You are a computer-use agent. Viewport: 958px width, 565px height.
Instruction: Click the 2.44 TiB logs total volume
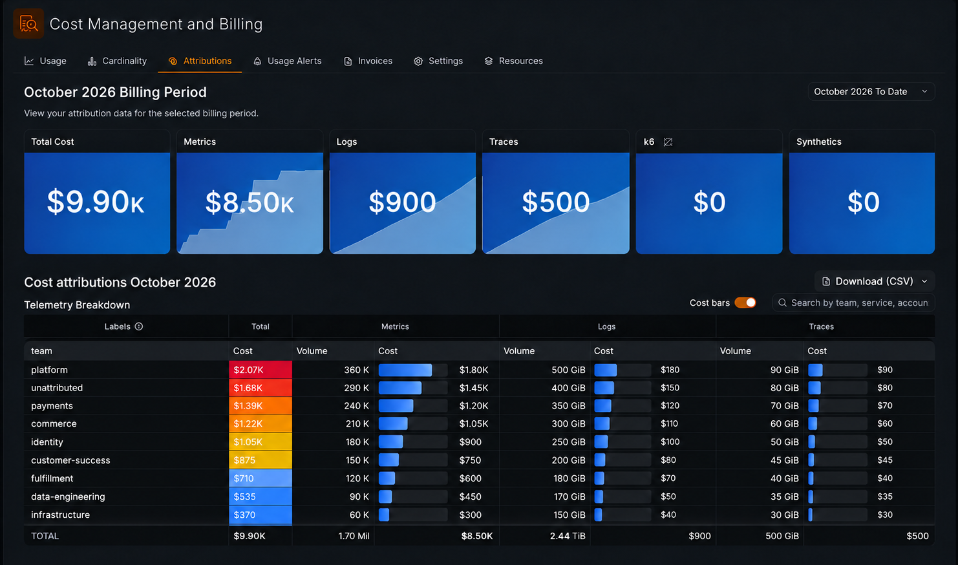(568, 536)
